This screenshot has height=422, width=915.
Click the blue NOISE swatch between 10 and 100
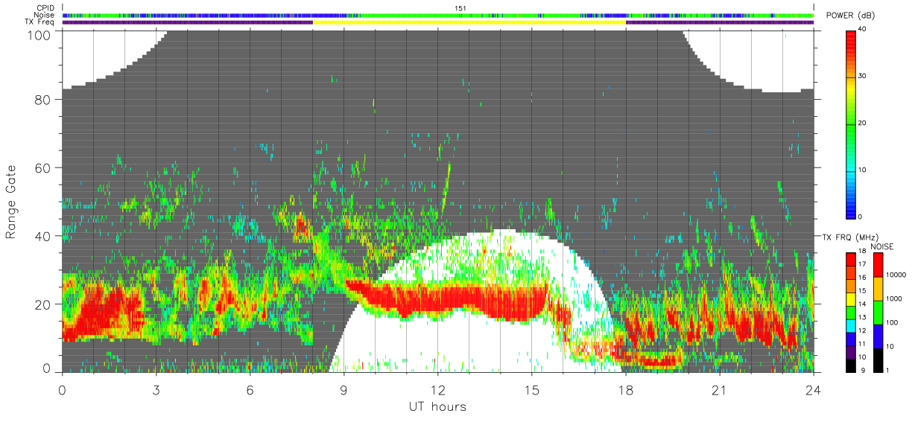(878, 335)
